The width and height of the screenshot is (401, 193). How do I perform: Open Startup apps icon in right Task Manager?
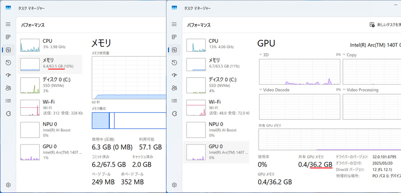click(x=174, y=75)
